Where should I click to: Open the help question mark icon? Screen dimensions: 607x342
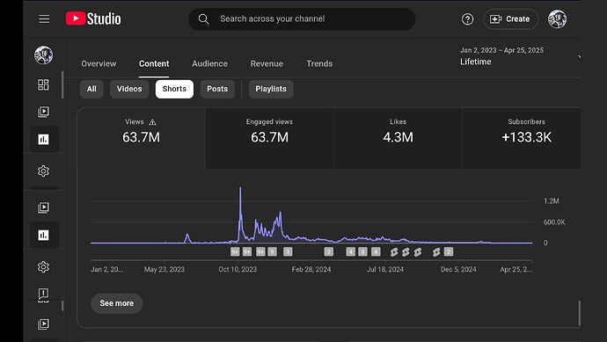467,19
